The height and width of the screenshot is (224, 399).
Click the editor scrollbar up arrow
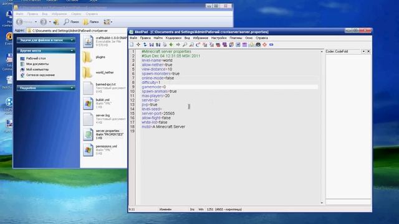(322, 52)
